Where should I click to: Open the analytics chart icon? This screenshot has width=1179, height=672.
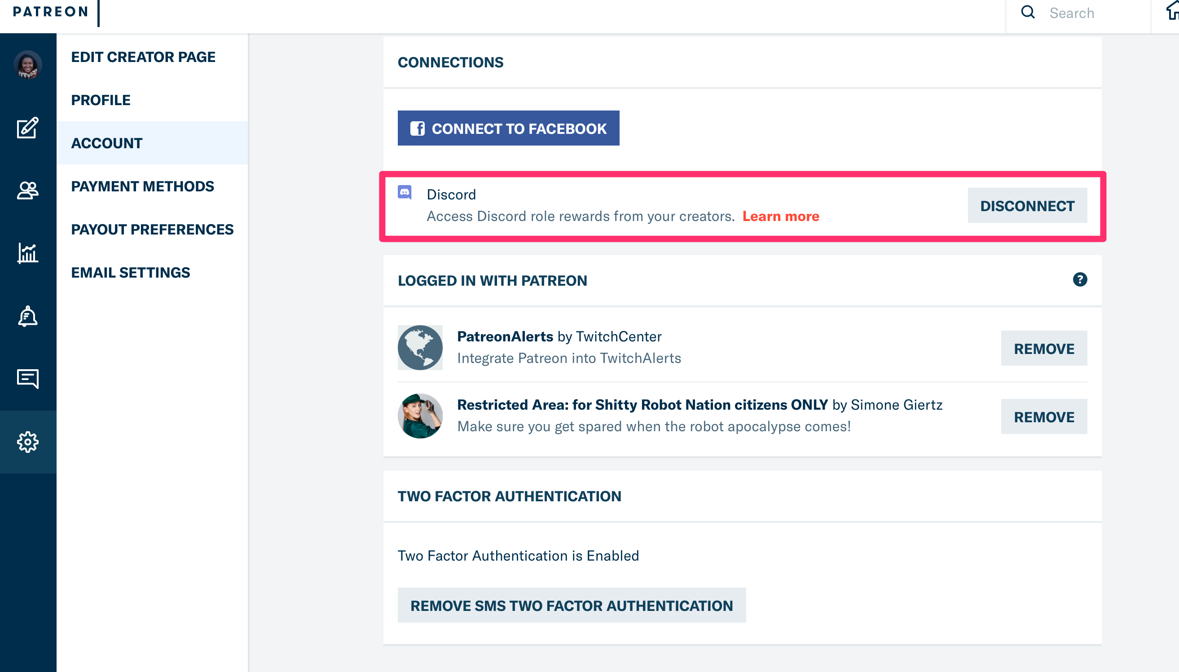(x=28, y=253)
